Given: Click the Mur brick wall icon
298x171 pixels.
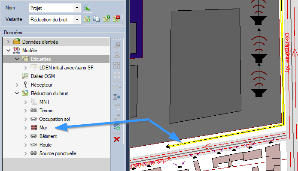Looking at the screenshot, I should coord(34,128).
